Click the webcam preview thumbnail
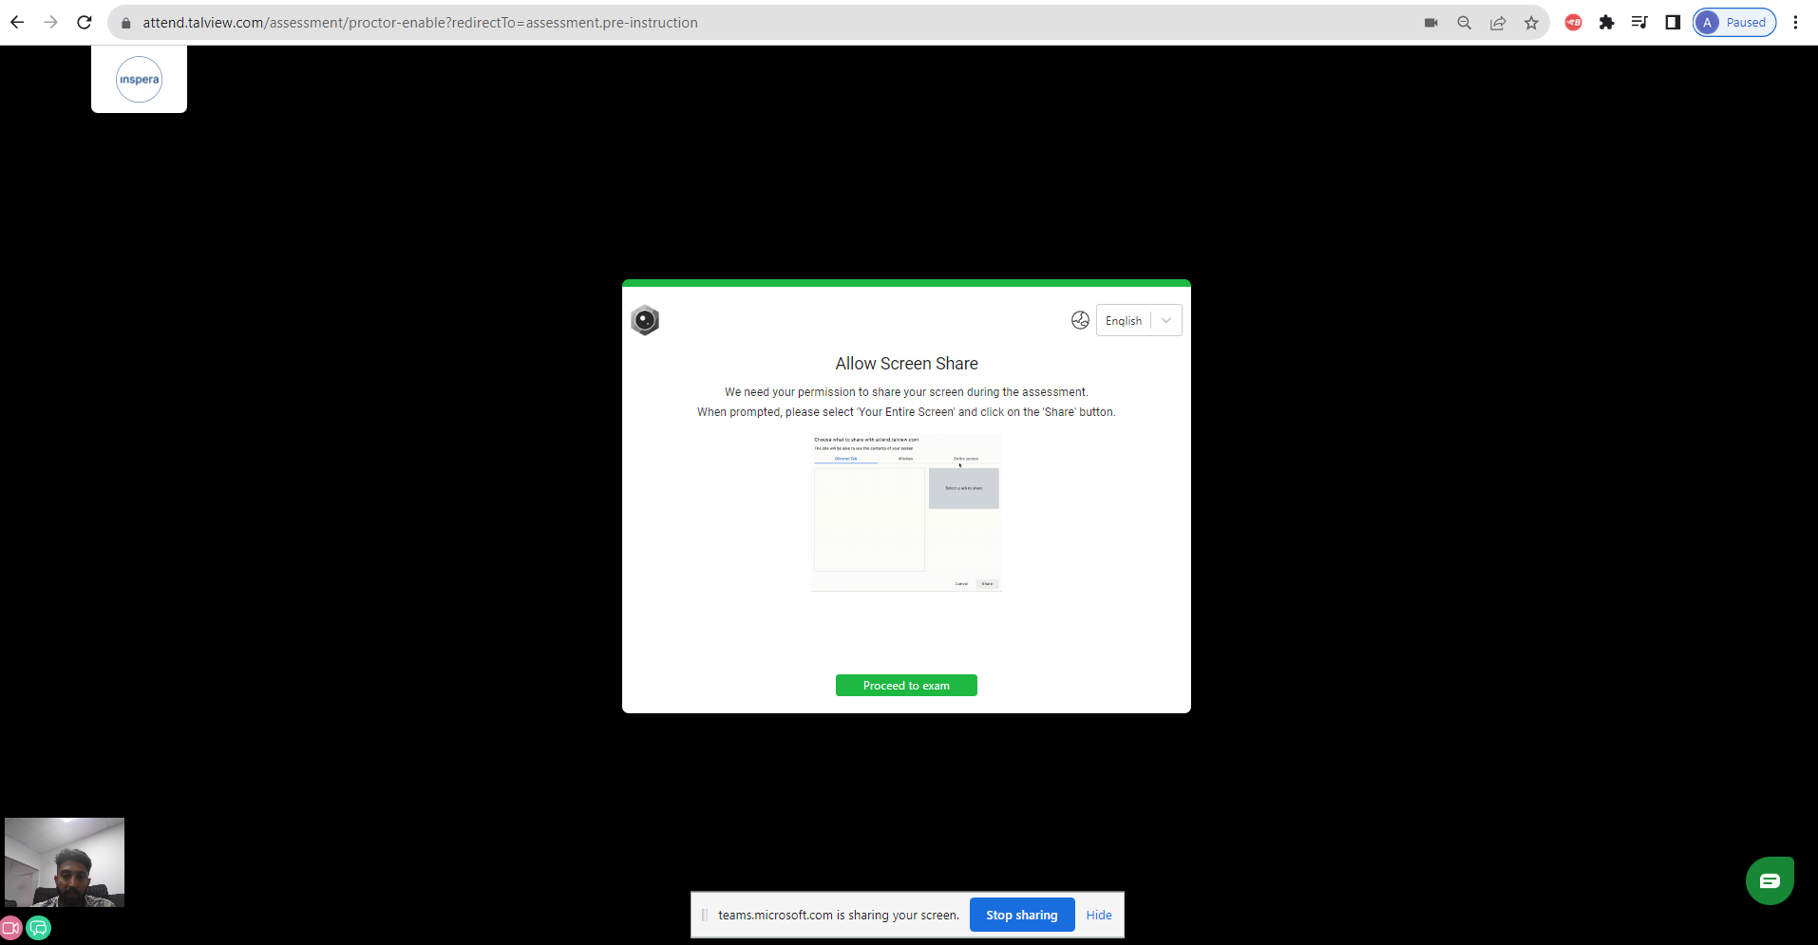The width and height of the screenshot is (1818, 945). [65, 862]
